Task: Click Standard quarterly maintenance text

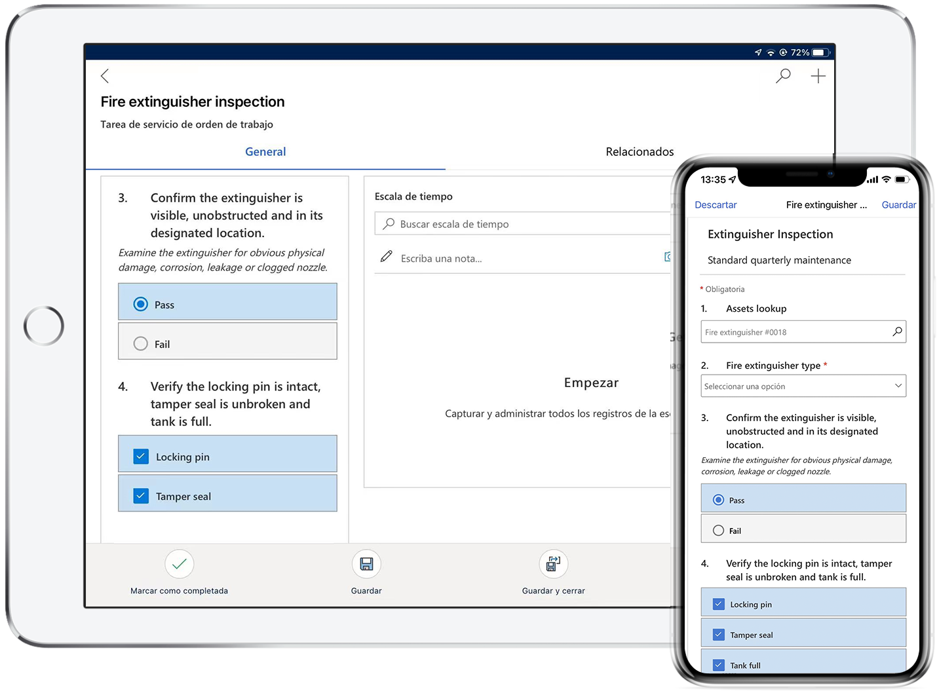Action: click(779, 261)
